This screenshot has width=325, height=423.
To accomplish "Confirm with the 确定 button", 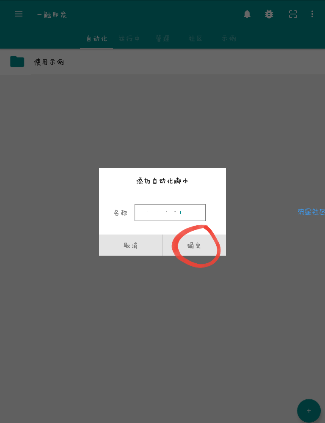I will point(194,245).
